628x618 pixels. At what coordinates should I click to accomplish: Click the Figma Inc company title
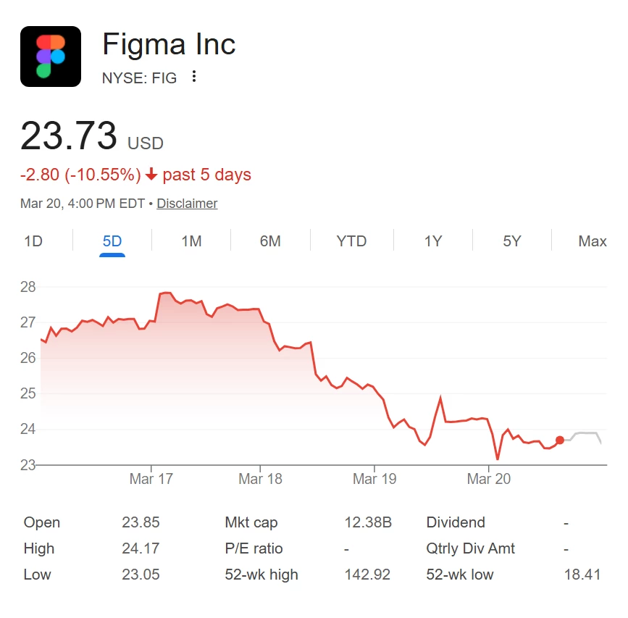pyautogui.click(x=169, y=44)
